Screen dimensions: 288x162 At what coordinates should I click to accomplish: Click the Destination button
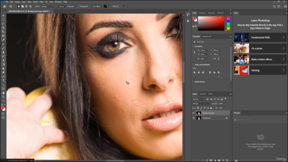pos(71,6)
